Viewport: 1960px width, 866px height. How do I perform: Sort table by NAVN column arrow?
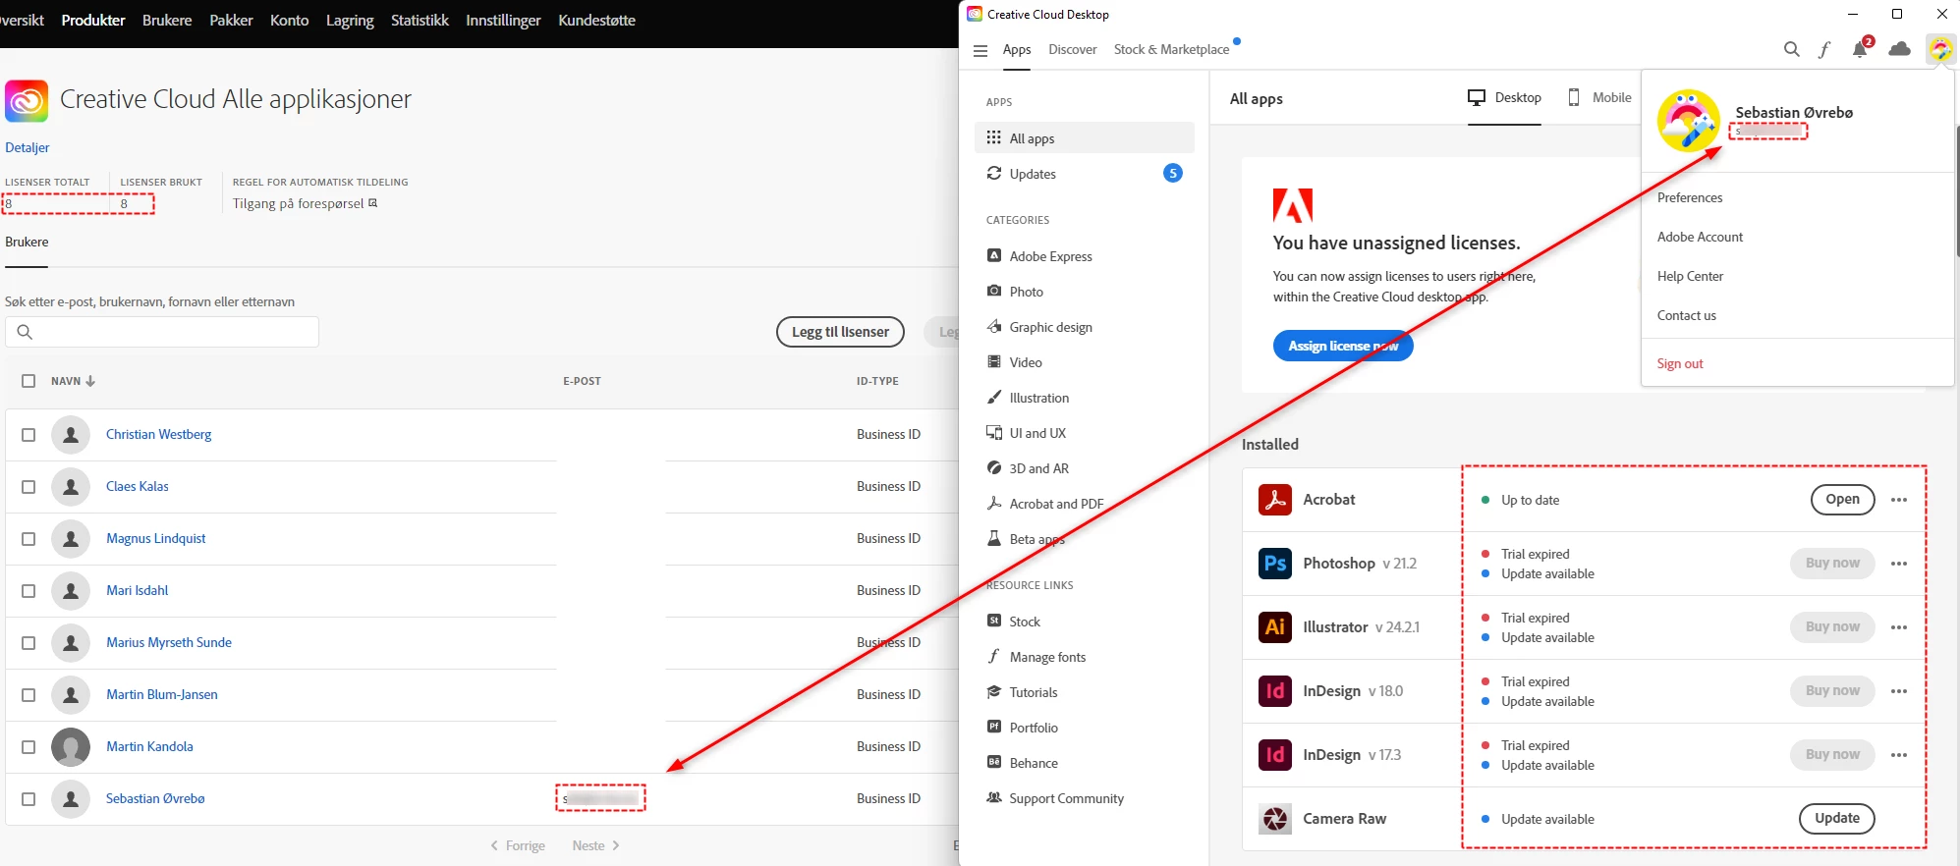pos(90,381)
